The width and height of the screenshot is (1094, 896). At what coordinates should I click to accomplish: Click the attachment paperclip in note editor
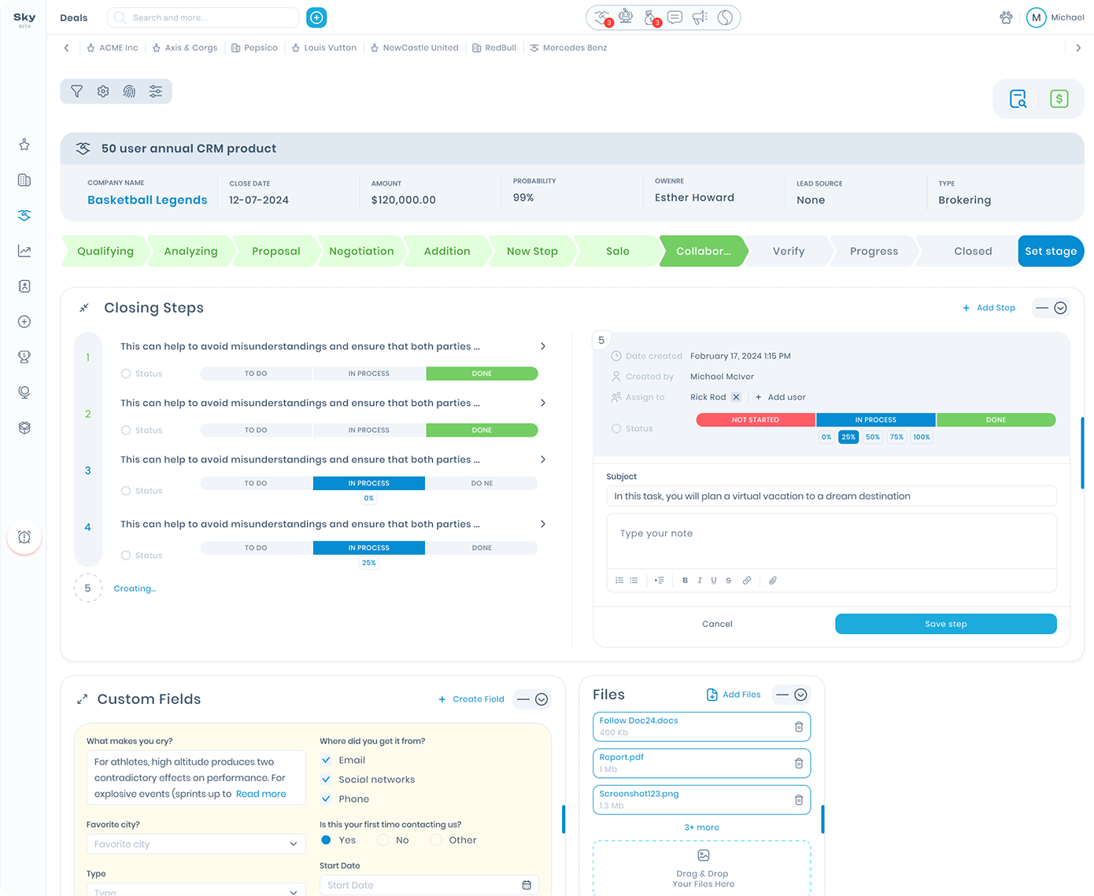pyautogui.click(x=772, y=581)
